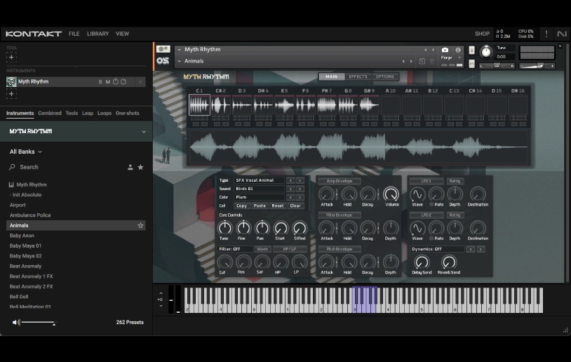Image resolution: width=571 pixels, height=362 pixels.
Task: Open the Purge dropdown menu
Action: (451, 58)
